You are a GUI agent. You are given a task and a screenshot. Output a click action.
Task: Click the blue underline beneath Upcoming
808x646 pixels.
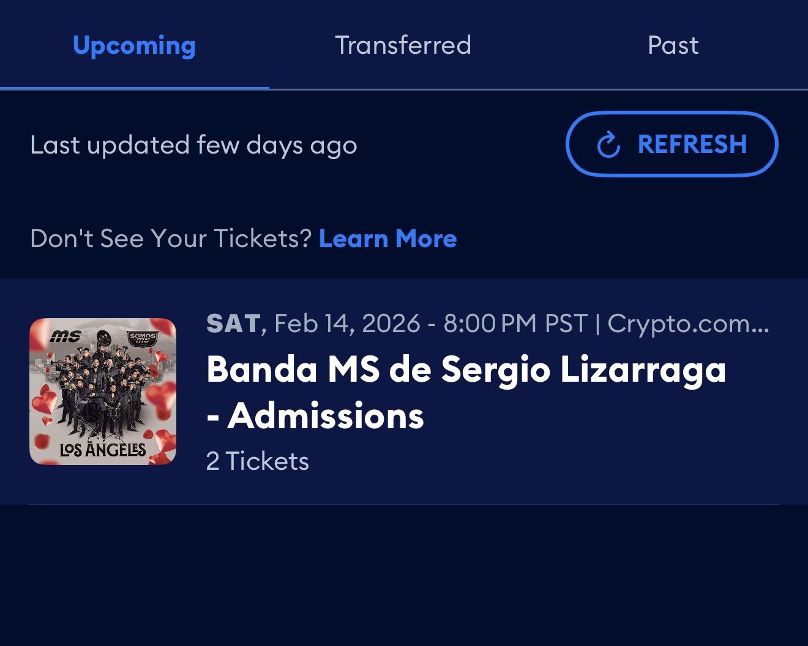click(134, 88)
